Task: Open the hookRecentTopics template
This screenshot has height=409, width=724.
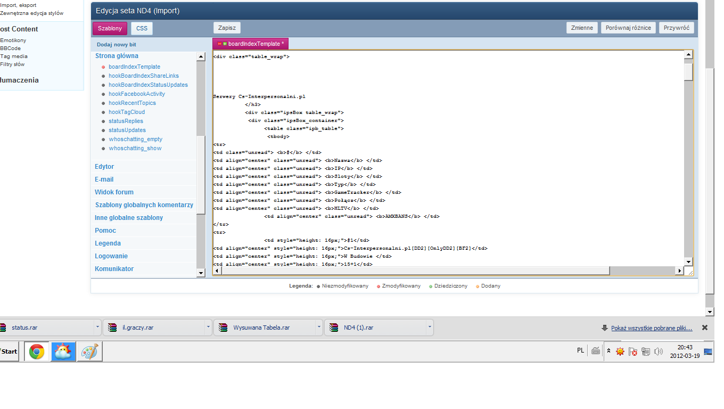Action: click(132, 103)
